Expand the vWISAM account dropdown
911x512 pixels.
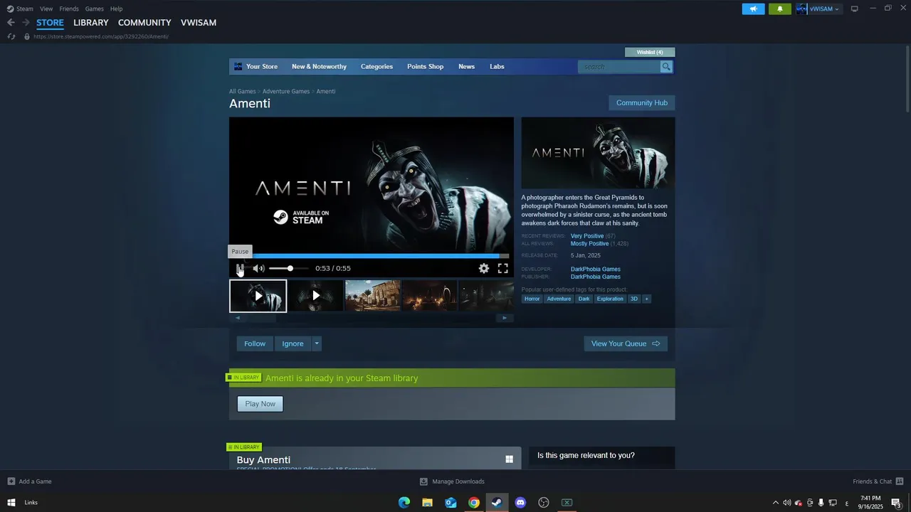point(819,9)
